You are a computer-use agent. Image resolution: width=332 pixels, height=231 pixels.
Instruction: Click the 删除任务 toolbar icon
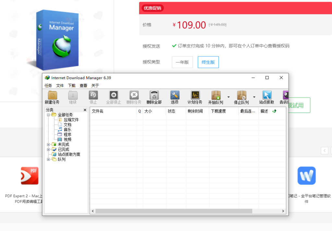(x=134, y=95)
